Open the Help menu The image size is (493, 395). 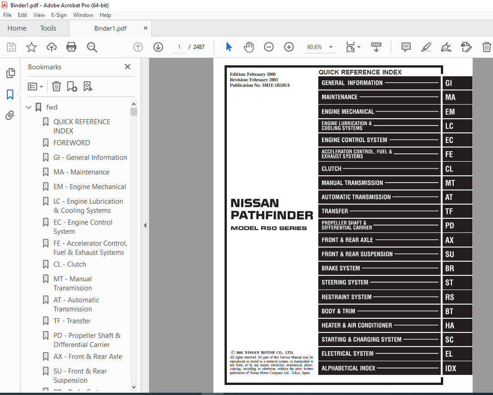105,15
